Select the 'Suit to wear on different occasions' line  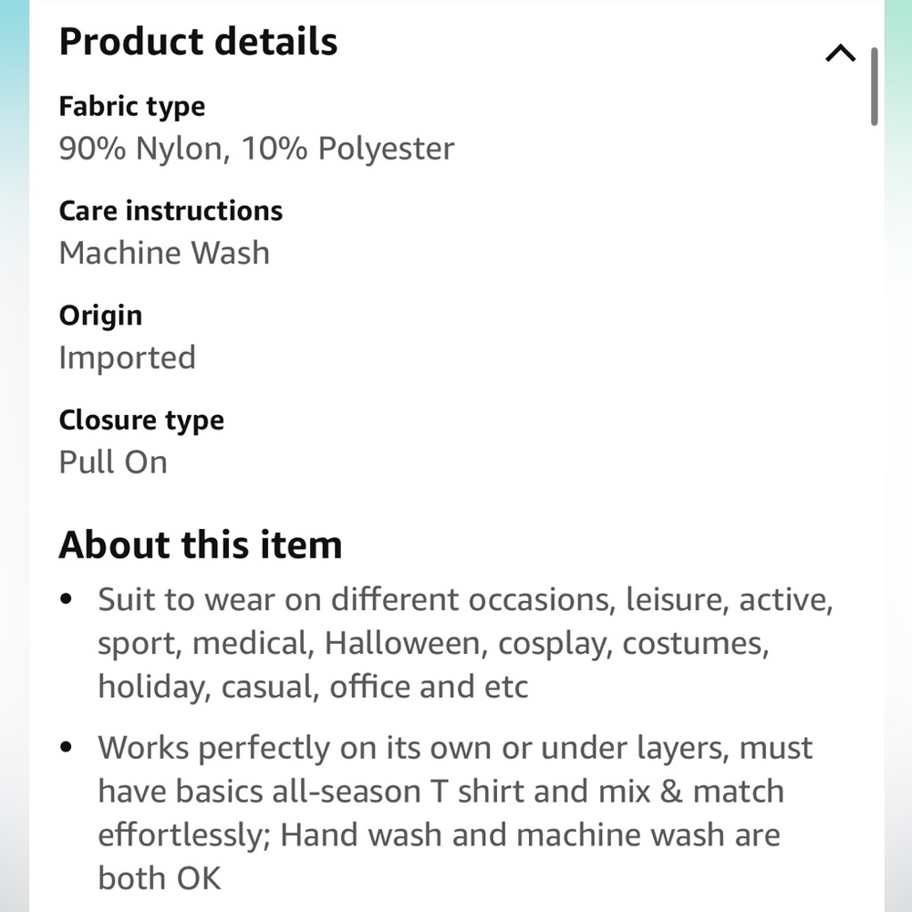coord(466,600)
